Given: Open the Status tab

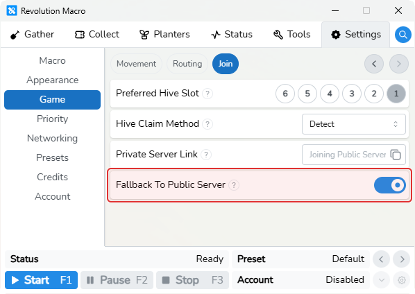Looking at the screenshot, I should click(x=232, y=35).
